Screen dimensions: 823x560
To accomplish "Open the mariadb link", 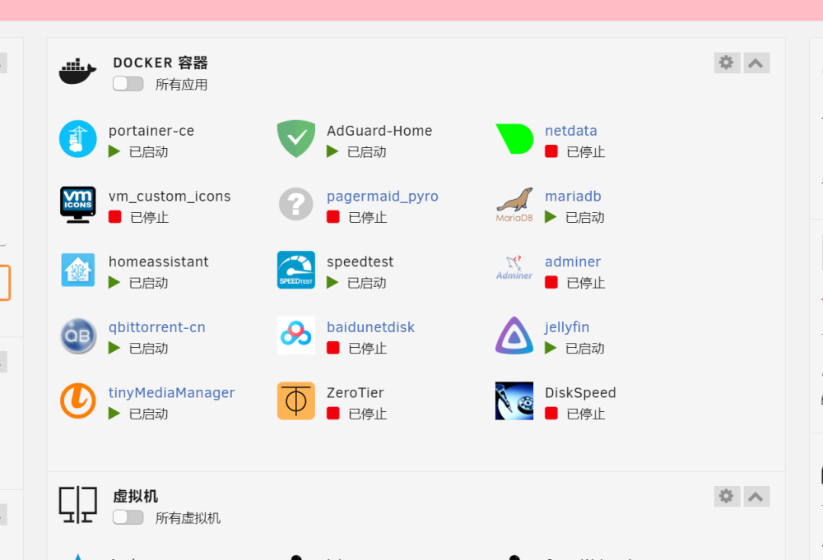I will click(573, 196).
